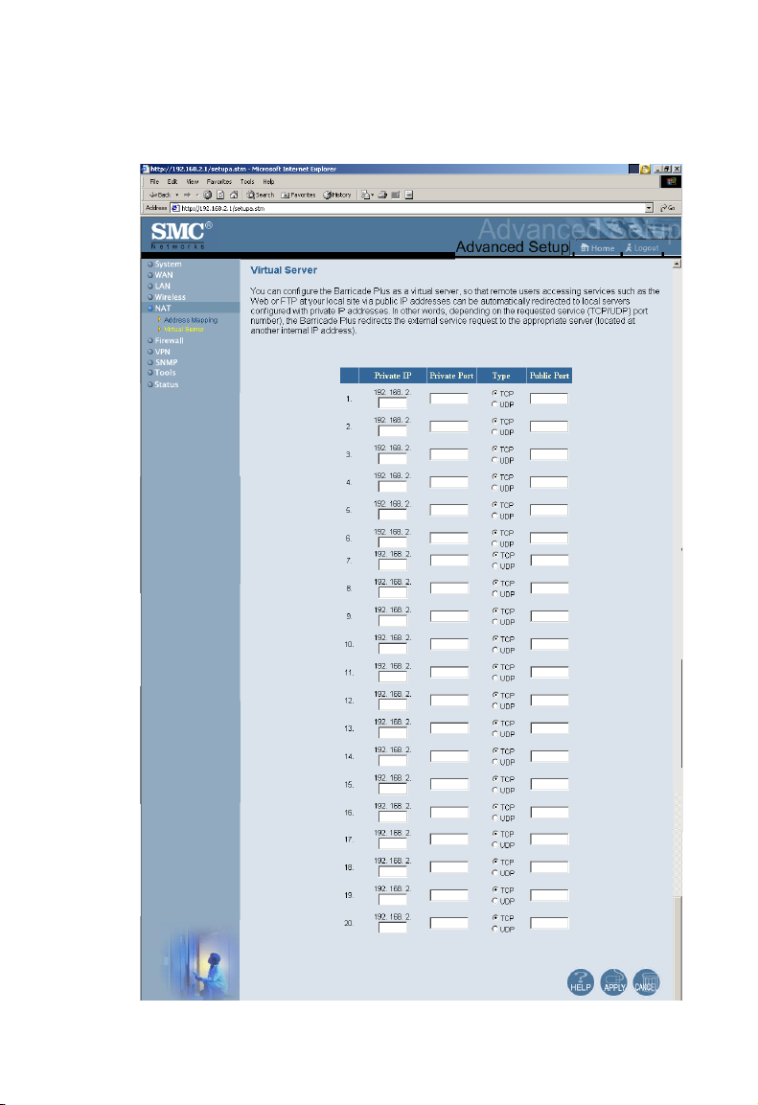Click the Back button in browser toolbar

pyautogui.click(x=159, y=196)
